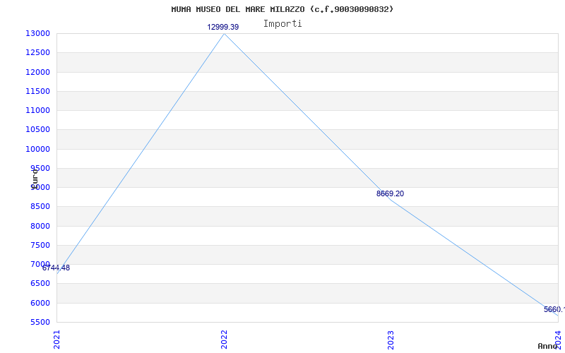Click the x-axis year 2021
This screenshot has width=565, height=353.
click(x=57, y=340)
